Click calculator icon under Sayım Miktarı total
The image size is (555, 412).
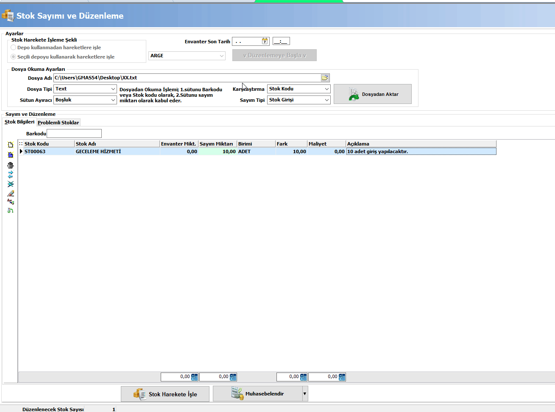click(x=233, y=377)
